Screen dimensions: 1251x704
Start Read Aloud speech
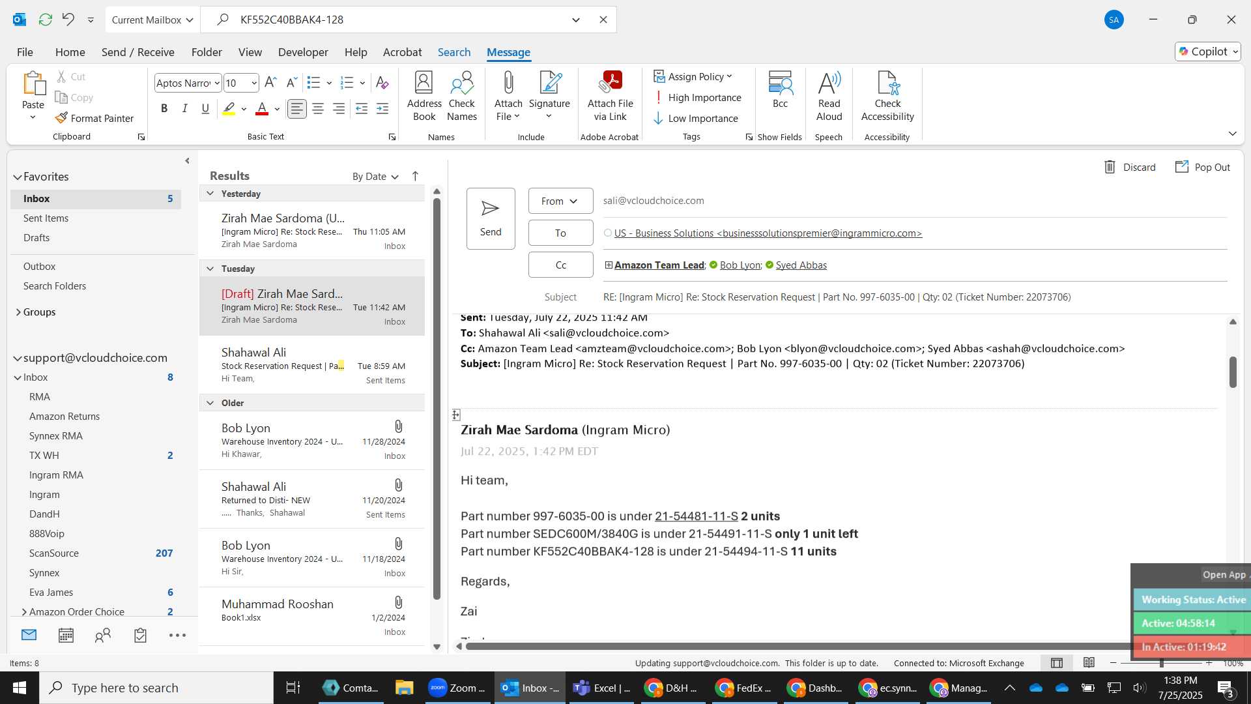829,96
